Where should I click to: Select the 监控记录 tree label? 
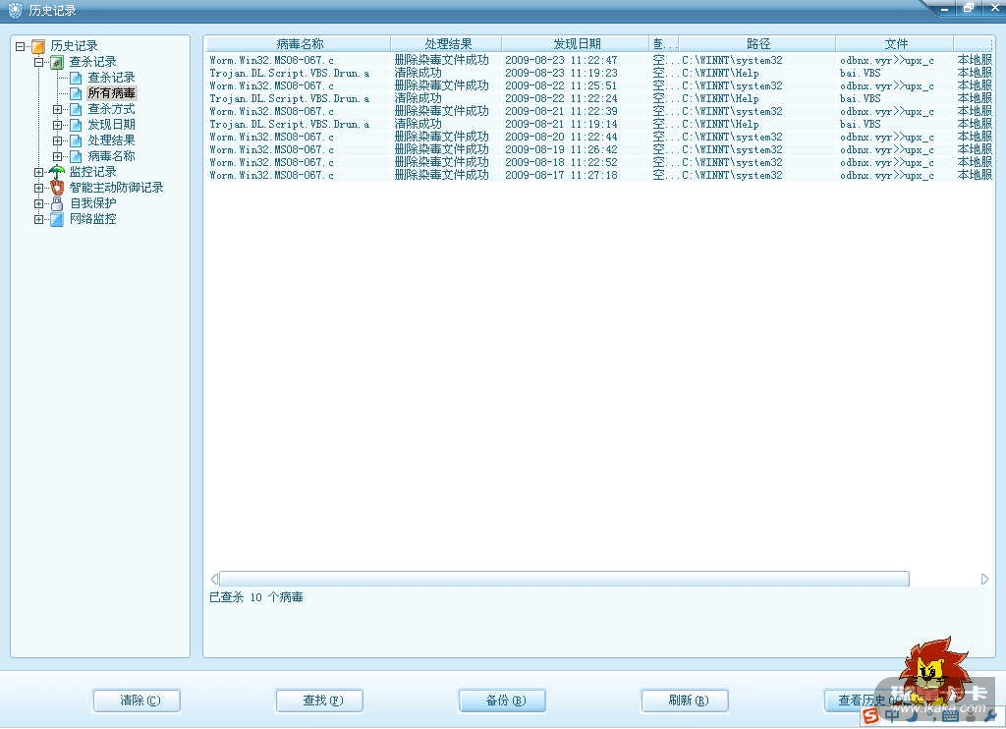(x=93, y=172)
